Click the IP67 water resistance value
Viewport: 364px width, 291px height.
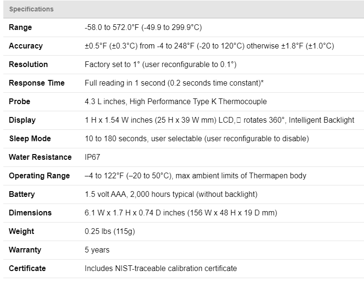pos(93,157)
